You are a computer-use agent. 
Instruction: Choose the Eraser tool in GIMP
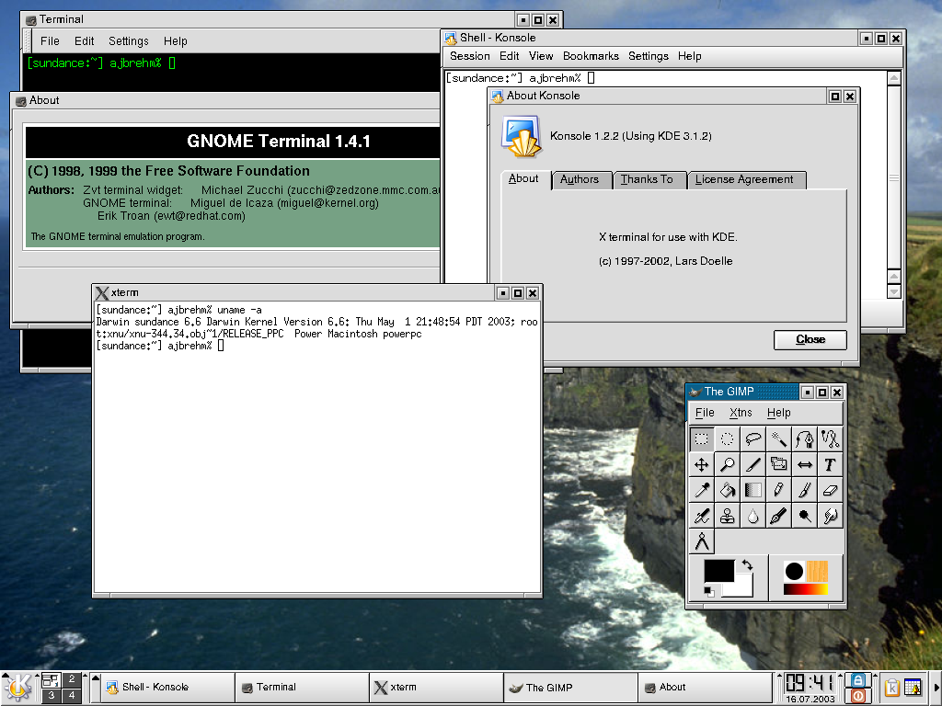[x=831, y=491]
